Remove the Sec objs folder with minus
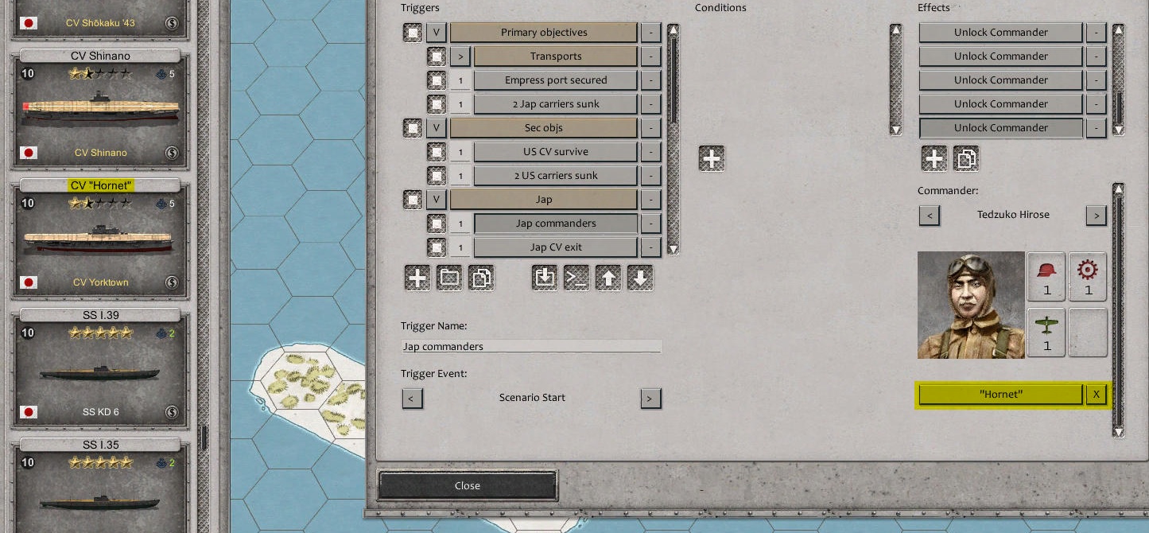The image size is (1149, 533). coord(650,128)
